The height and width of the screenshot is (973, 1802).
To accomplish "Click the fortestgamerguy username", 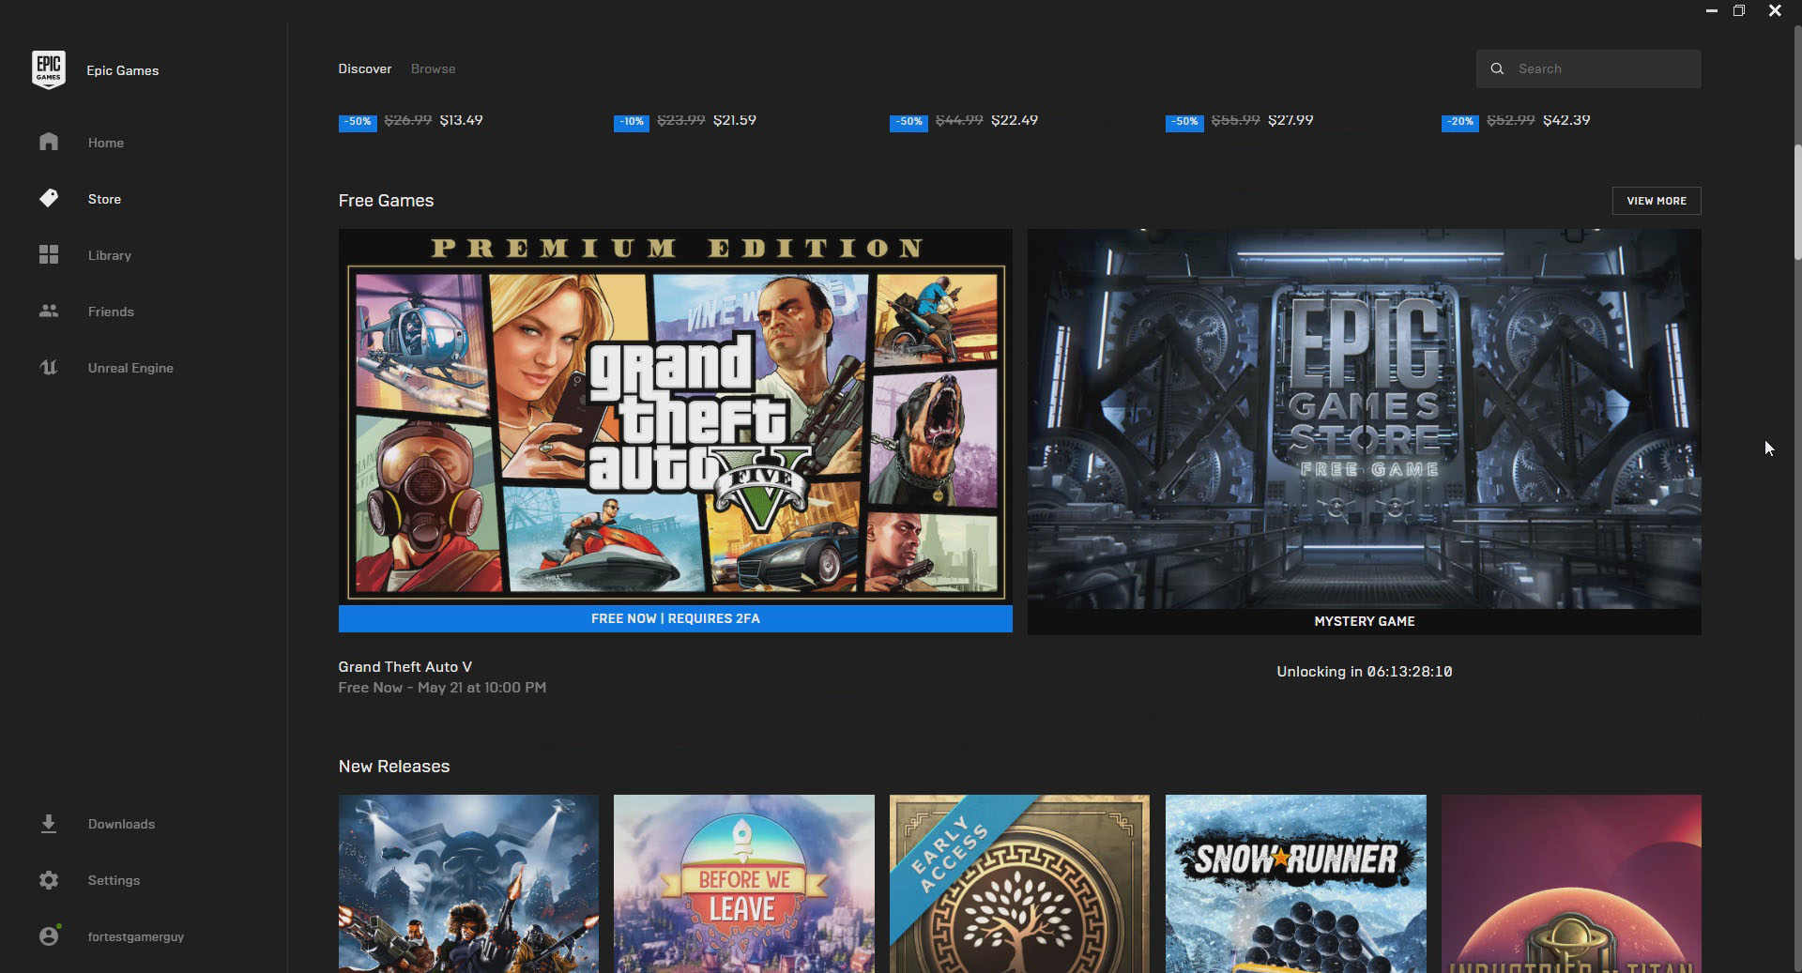I will coord(136,936).
